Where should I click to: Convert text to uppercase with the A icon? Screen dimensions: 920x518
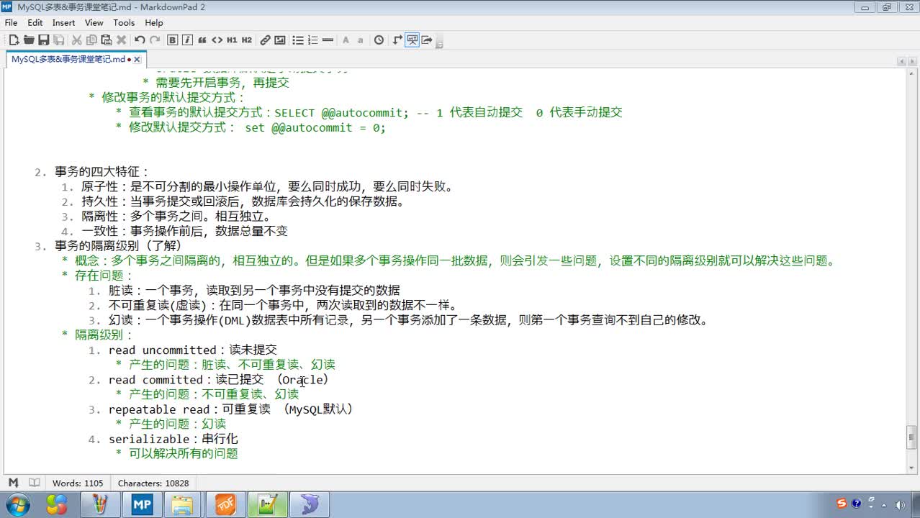click(x=346, y=40)
